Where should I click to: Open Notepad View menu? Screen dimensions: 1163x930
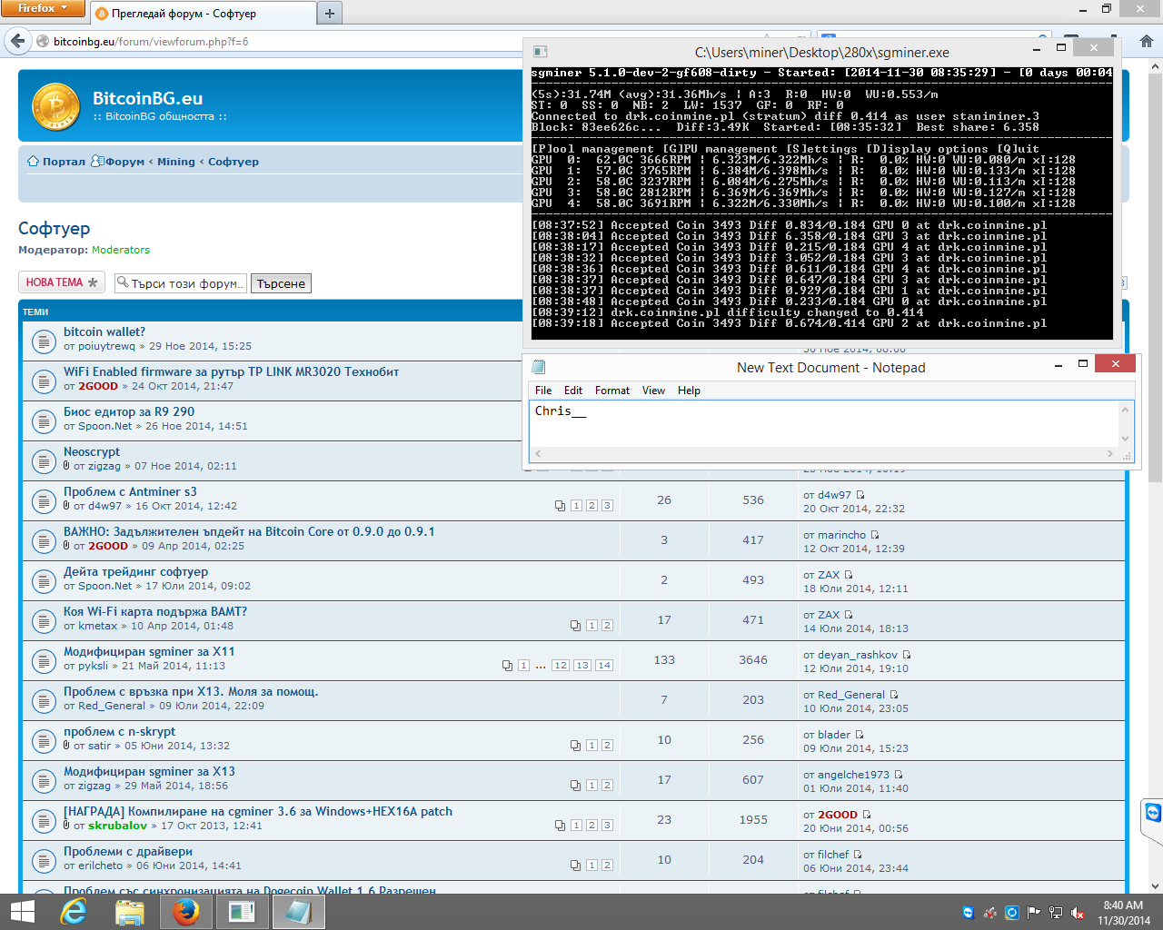pos(653,391)
